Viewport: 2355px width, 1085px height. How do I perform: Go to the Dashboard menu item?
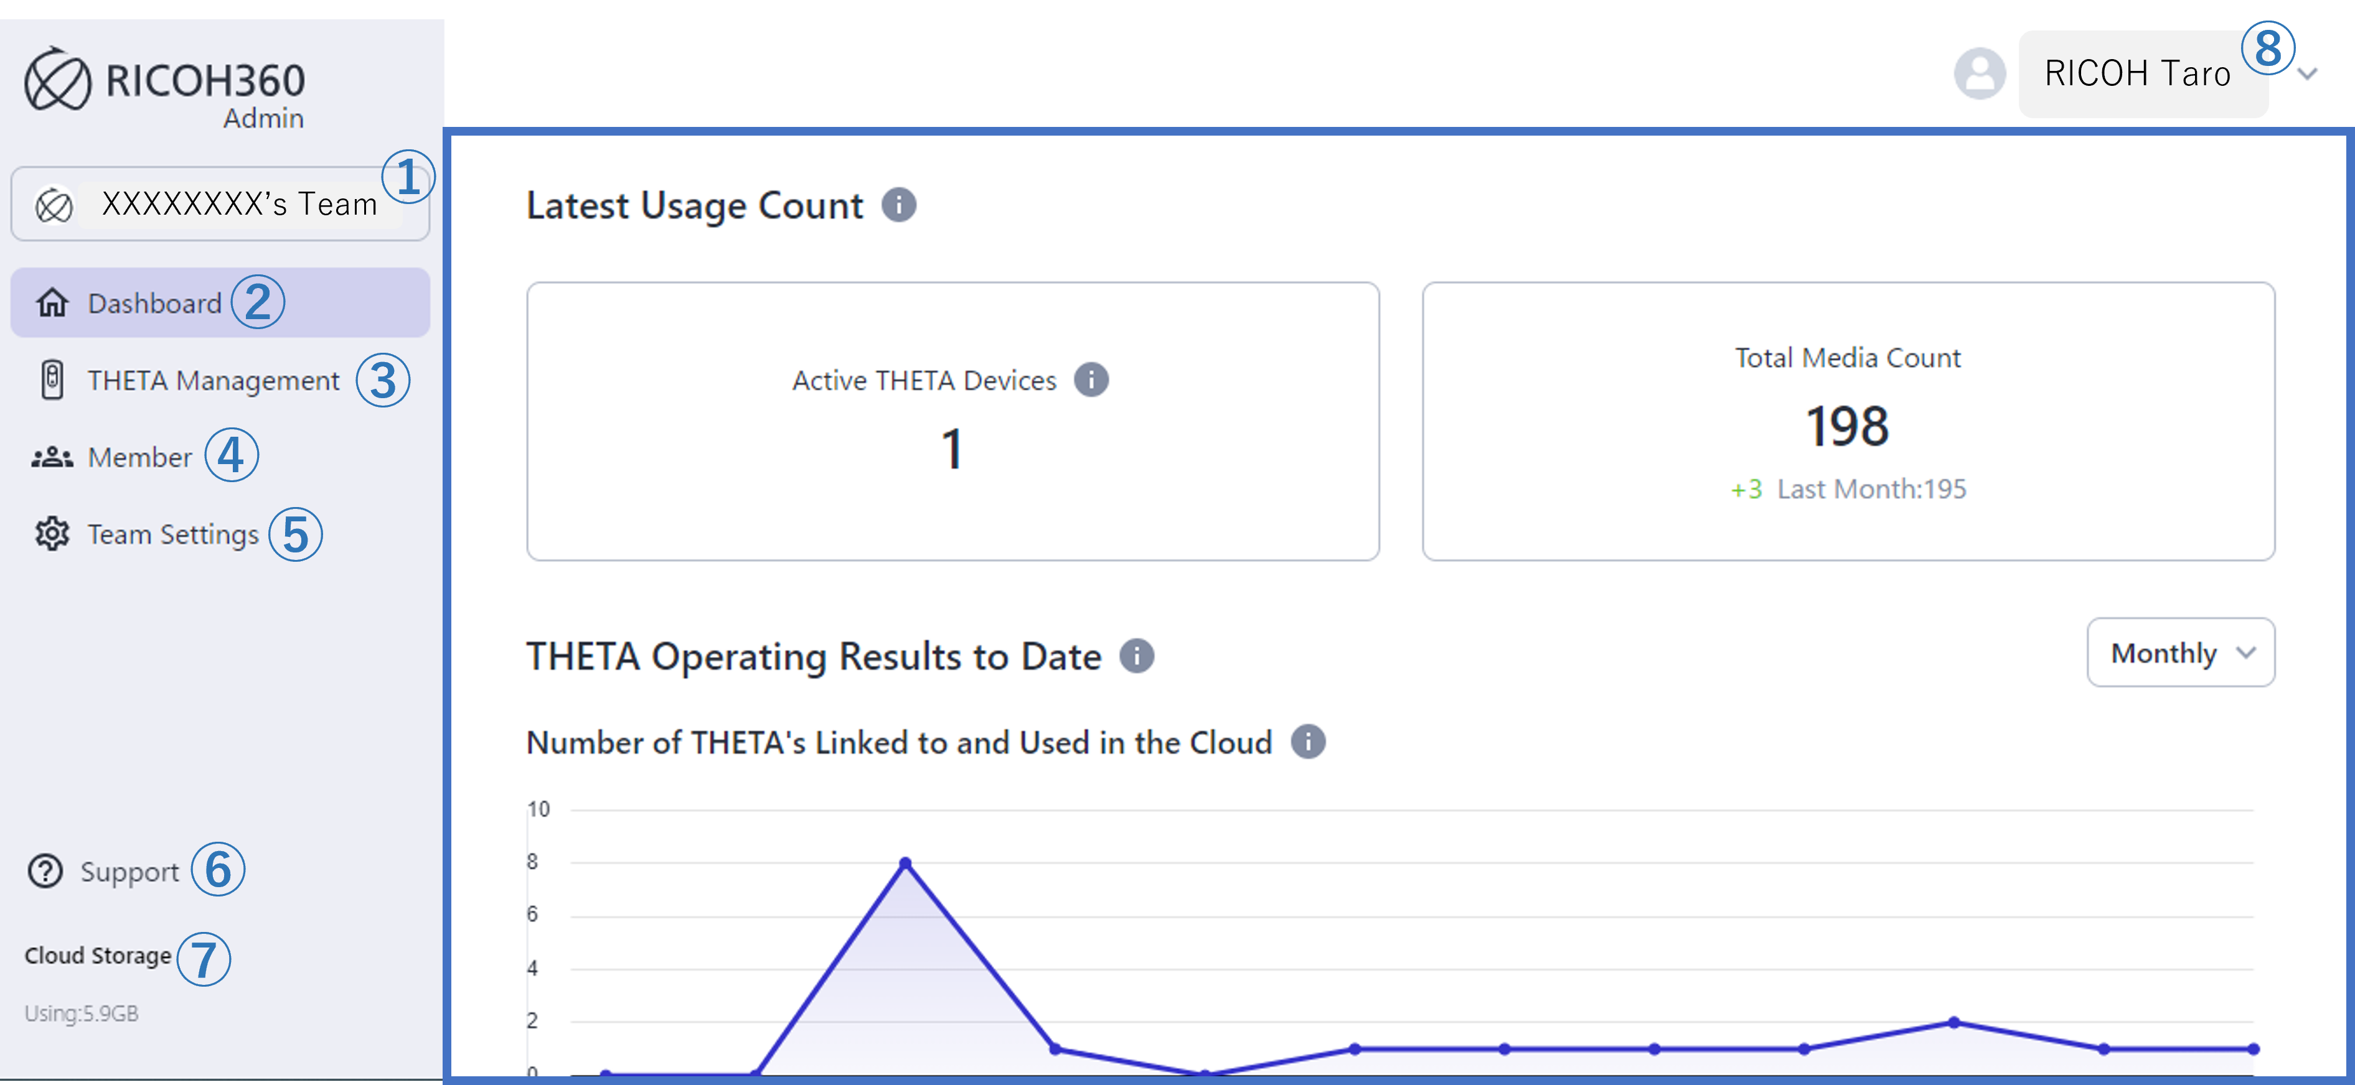click(x=219, y=302)
